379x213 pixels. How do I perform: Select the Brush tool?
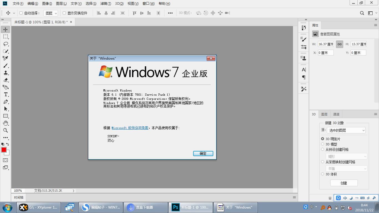coord(6,66)
